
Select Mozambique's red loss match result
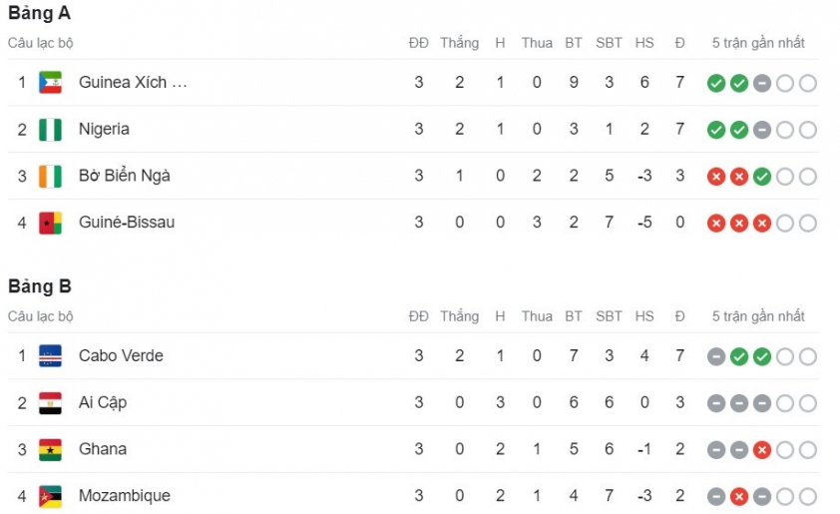739,497
